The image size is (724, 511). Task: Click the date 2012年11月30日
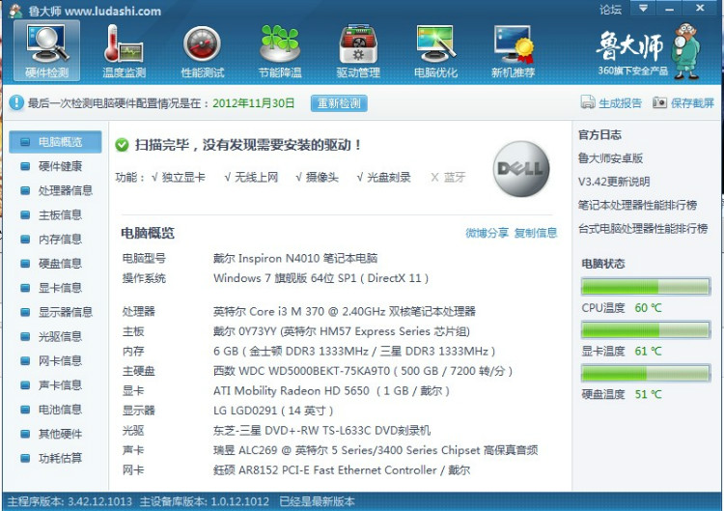254,103
